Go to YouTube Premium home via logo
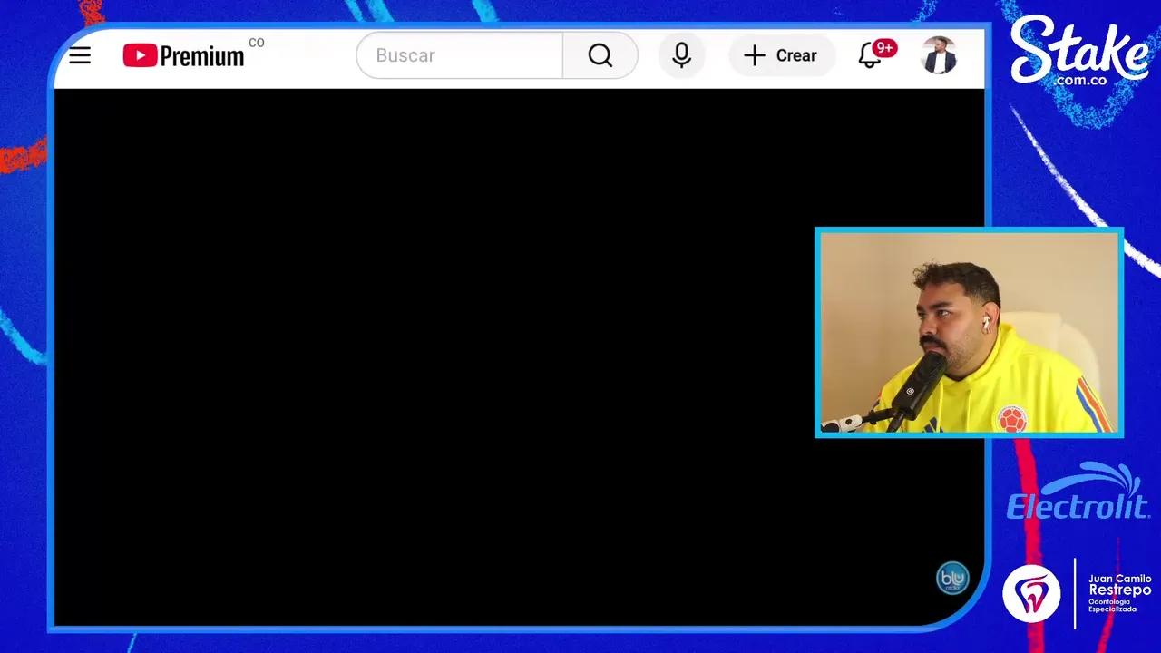Image resolution: width=1161 pixels, height=653 pixels. point(184,56)
